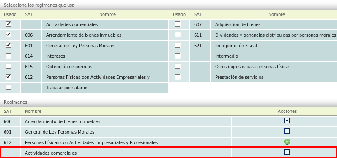Uncheck General de Ley Personas Morales checkbox
The height and width of the screenshot is (158, 337).
tap(8, 45)
